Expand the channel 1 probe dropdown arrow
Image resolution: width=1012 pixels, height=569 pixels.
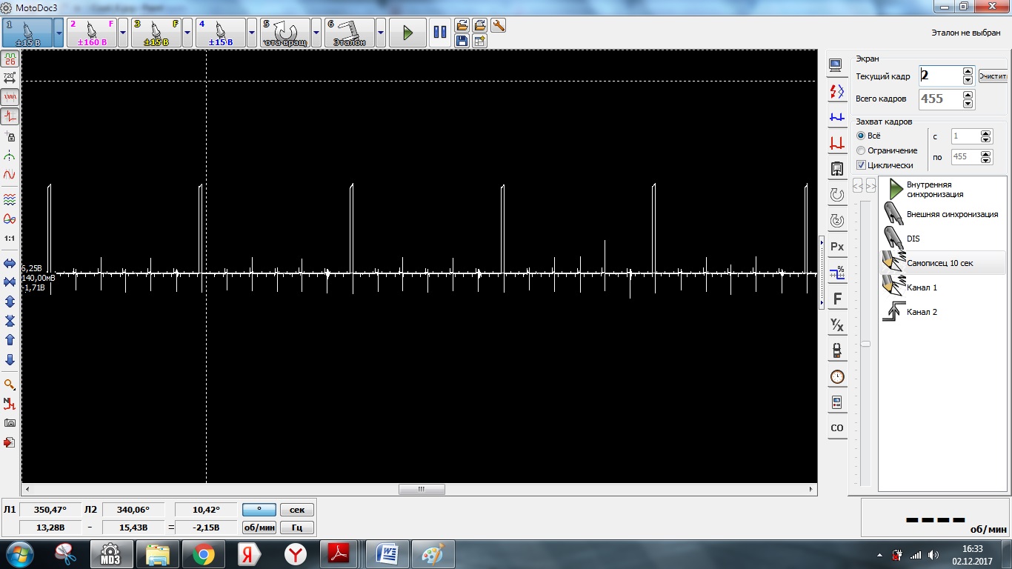click(59, 33)
